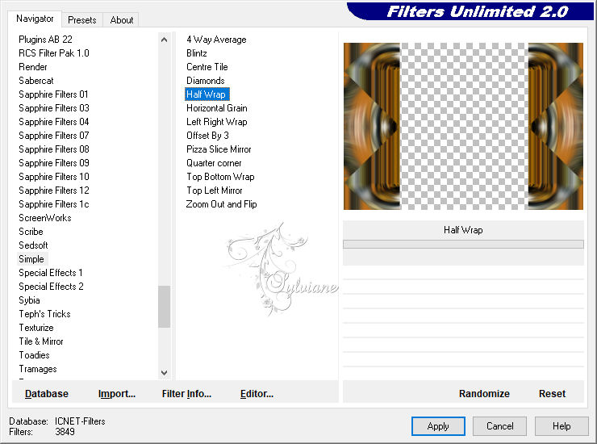Select Sapphire Filters 04
This screenshot has width=597, height=444.
tap(54, 122)
